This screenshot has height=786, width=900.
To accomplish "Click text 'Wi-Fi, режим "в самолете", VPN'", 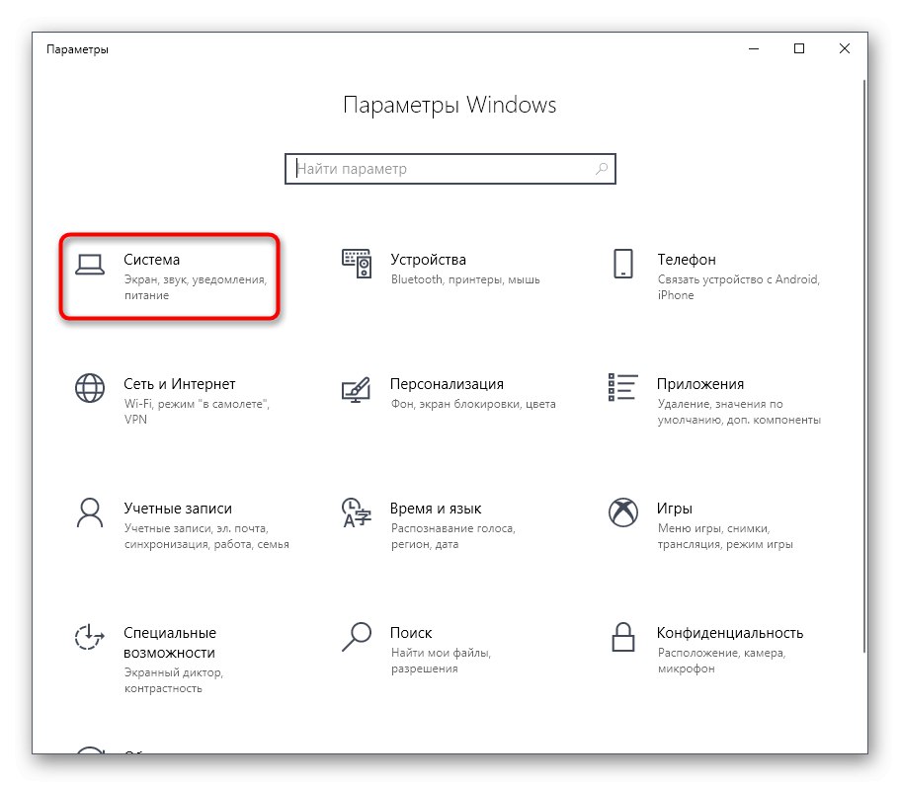I will click(x=197, y=412).
